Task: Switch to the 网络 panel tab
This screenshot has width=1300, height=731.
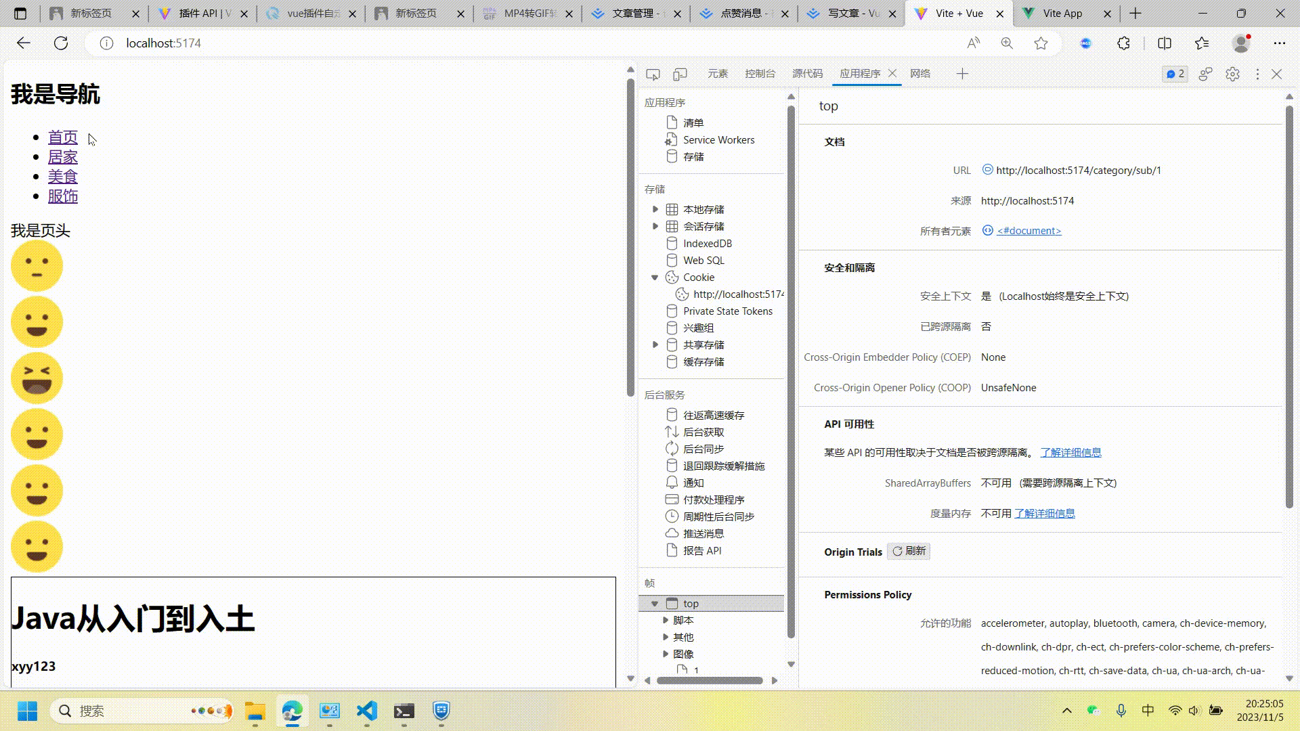Action: (920, 73)
